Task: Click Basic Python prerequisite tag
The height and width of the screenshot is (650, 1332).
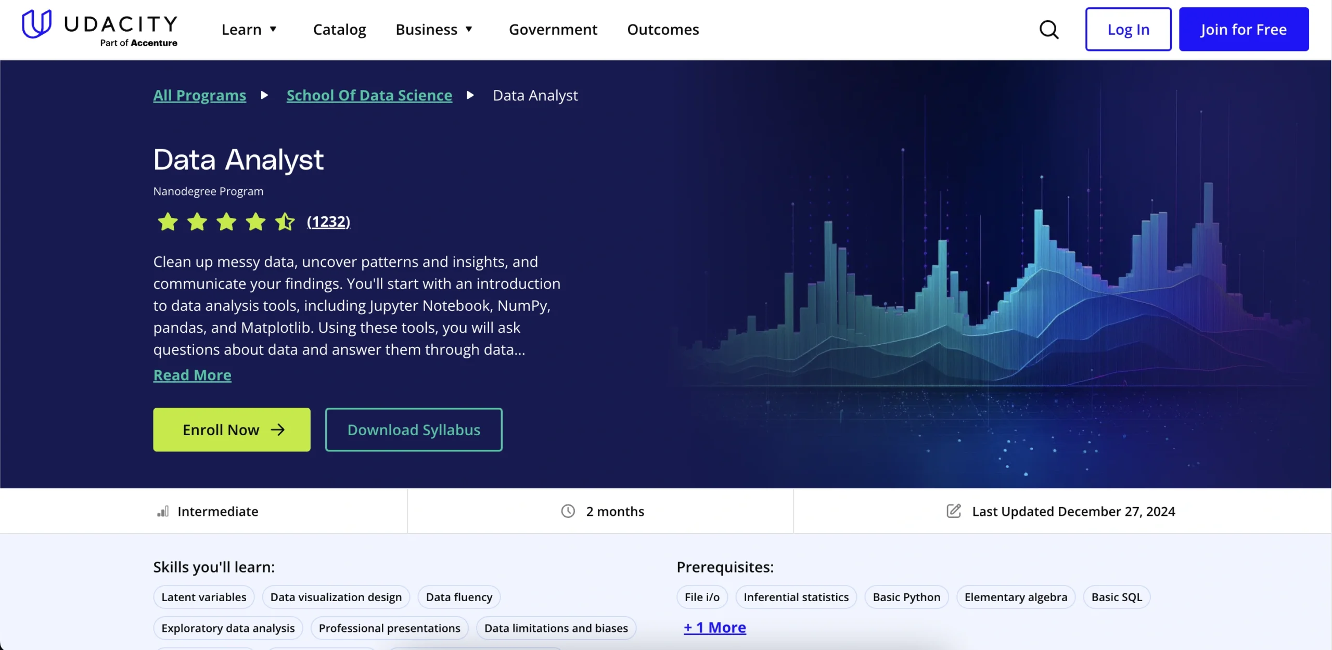Action: tap(906, 597)
